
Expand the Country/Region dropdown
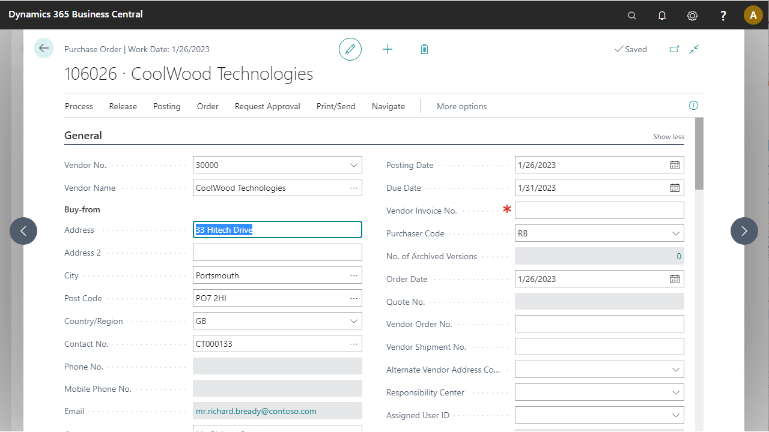click(x=354, y=321)
